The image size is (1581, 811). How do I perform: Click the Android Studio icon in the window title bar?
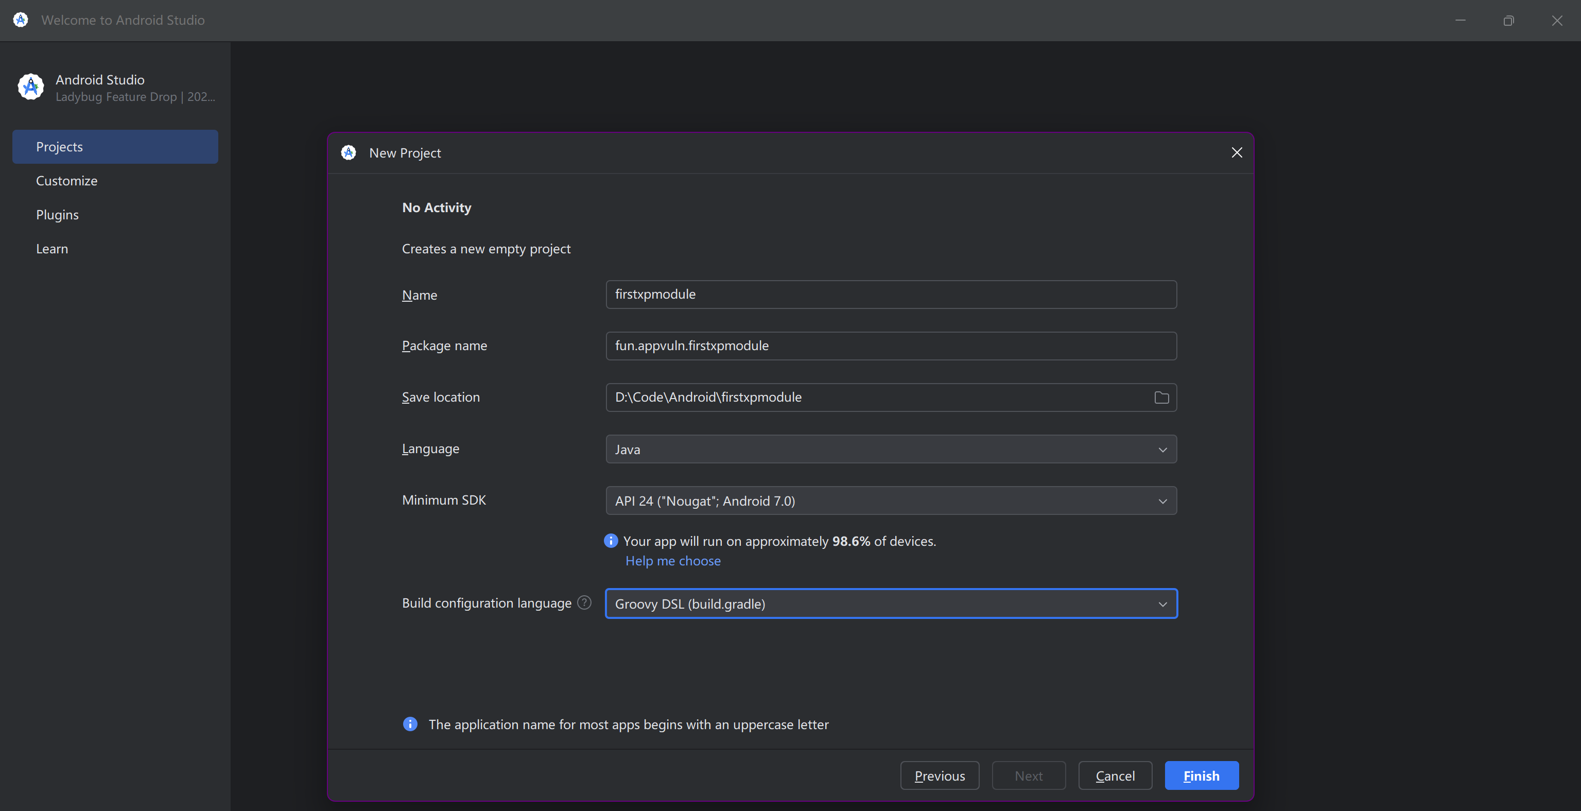(x=20, y=20)
